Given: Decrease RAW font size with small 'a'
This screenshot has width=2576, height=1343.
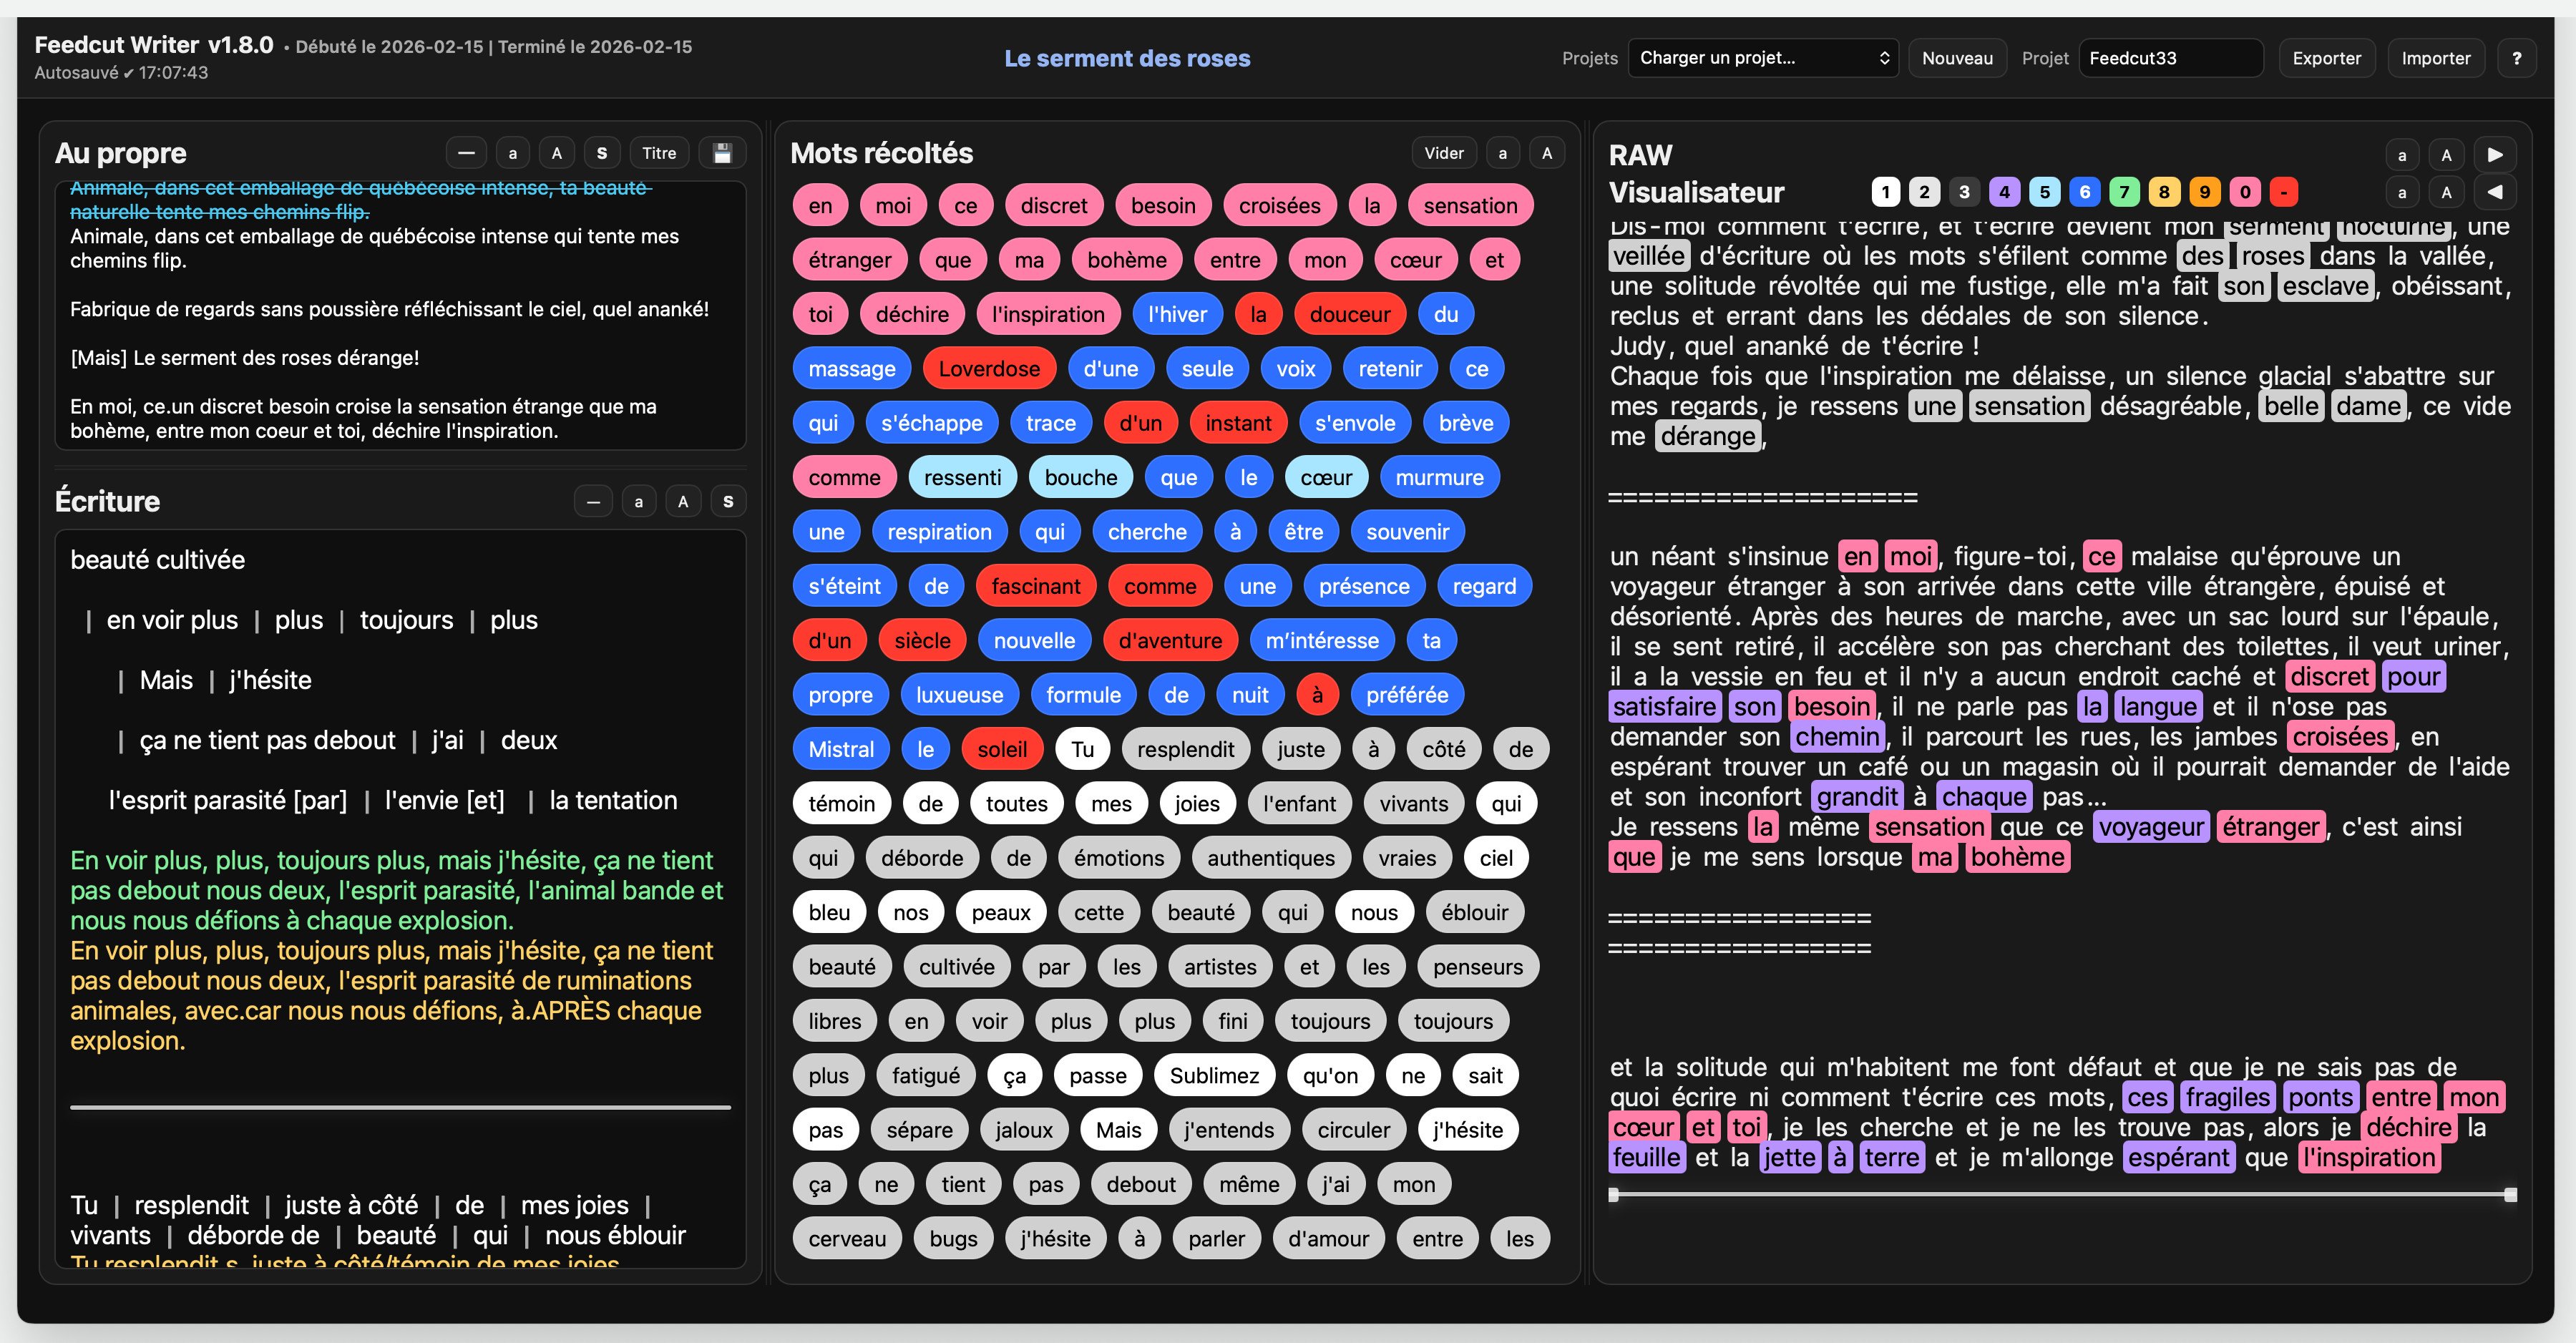Looking at the screenshot, I should coord(2402,154).
